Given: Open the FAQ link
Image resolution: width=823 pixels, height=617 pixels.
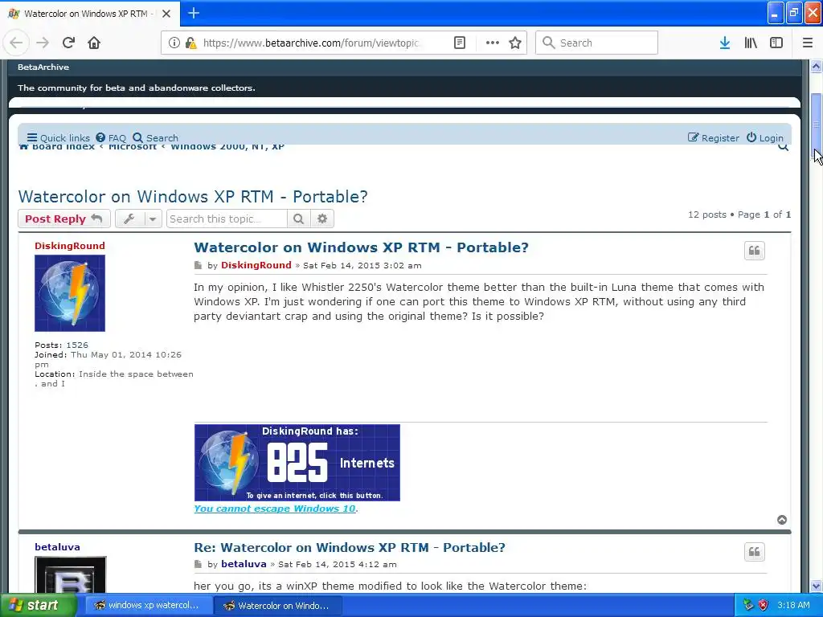Looking at the screenshot, I should tap(111, 138).
